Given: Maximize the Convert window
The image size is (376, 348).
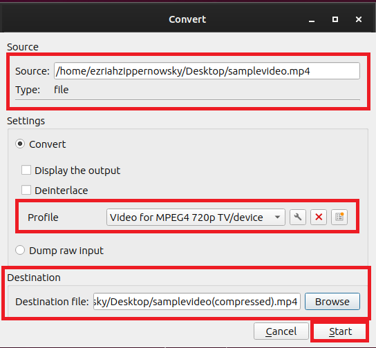Looking at the screenshot, I should click(335, 19).
